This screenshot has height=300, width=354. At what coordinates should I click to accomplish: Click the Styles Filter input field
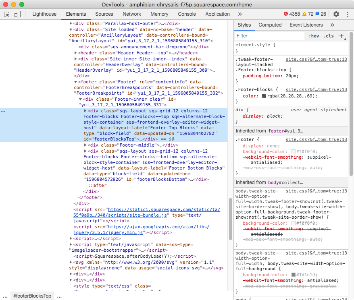pyautogui.click(x=270, y=36)
